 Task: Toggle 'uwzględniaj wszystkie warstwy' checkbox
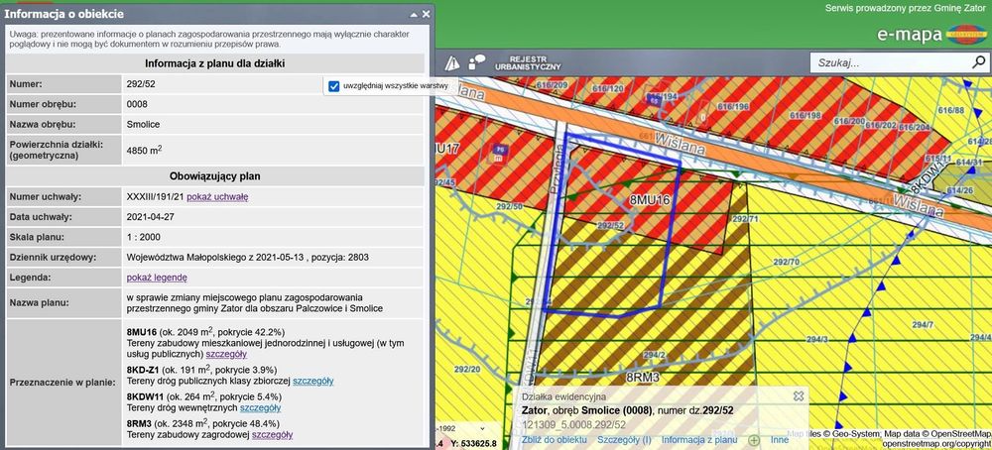(334, 85)
